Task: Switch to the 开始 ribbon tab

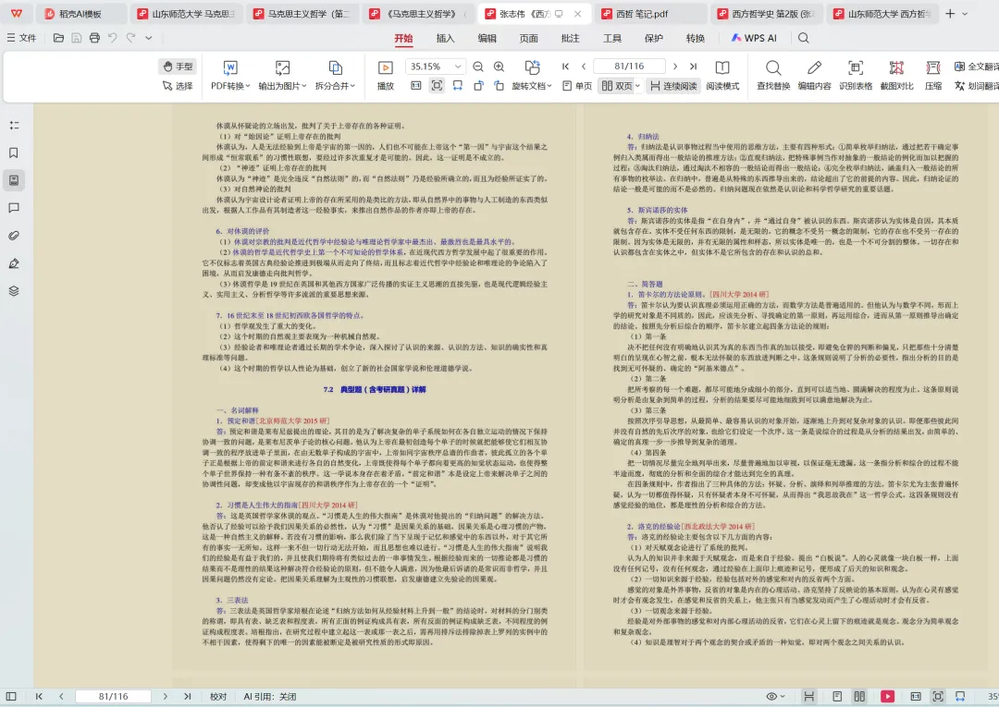Action: pyautogui.click(x=403, y=38)
